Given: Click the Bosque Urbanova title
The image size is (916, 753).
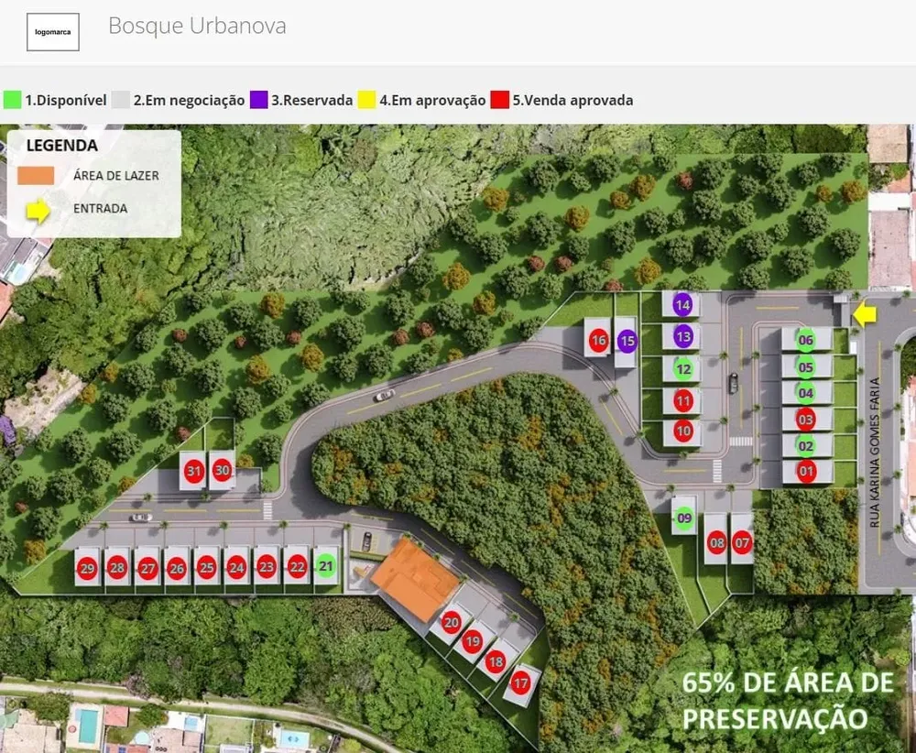Looking at the screenshot, I should click(198, 26).
